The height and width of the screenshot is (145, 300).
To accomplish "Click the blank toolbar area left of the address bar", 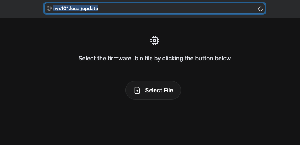I will 22,9.
